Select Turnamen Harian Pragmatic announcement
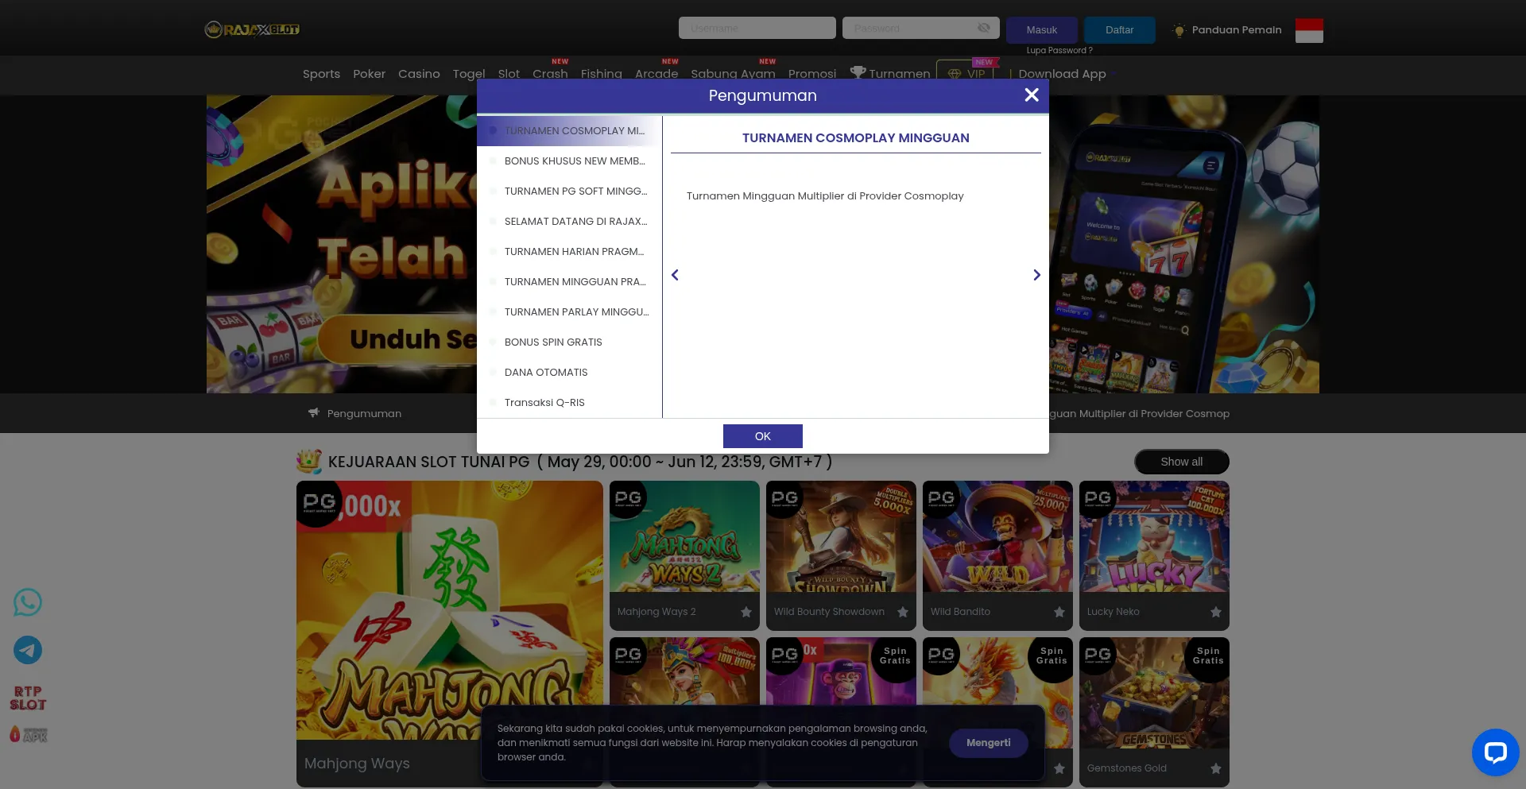The width and height of the screenshot is (1526, 789). (x=569, y=252)
